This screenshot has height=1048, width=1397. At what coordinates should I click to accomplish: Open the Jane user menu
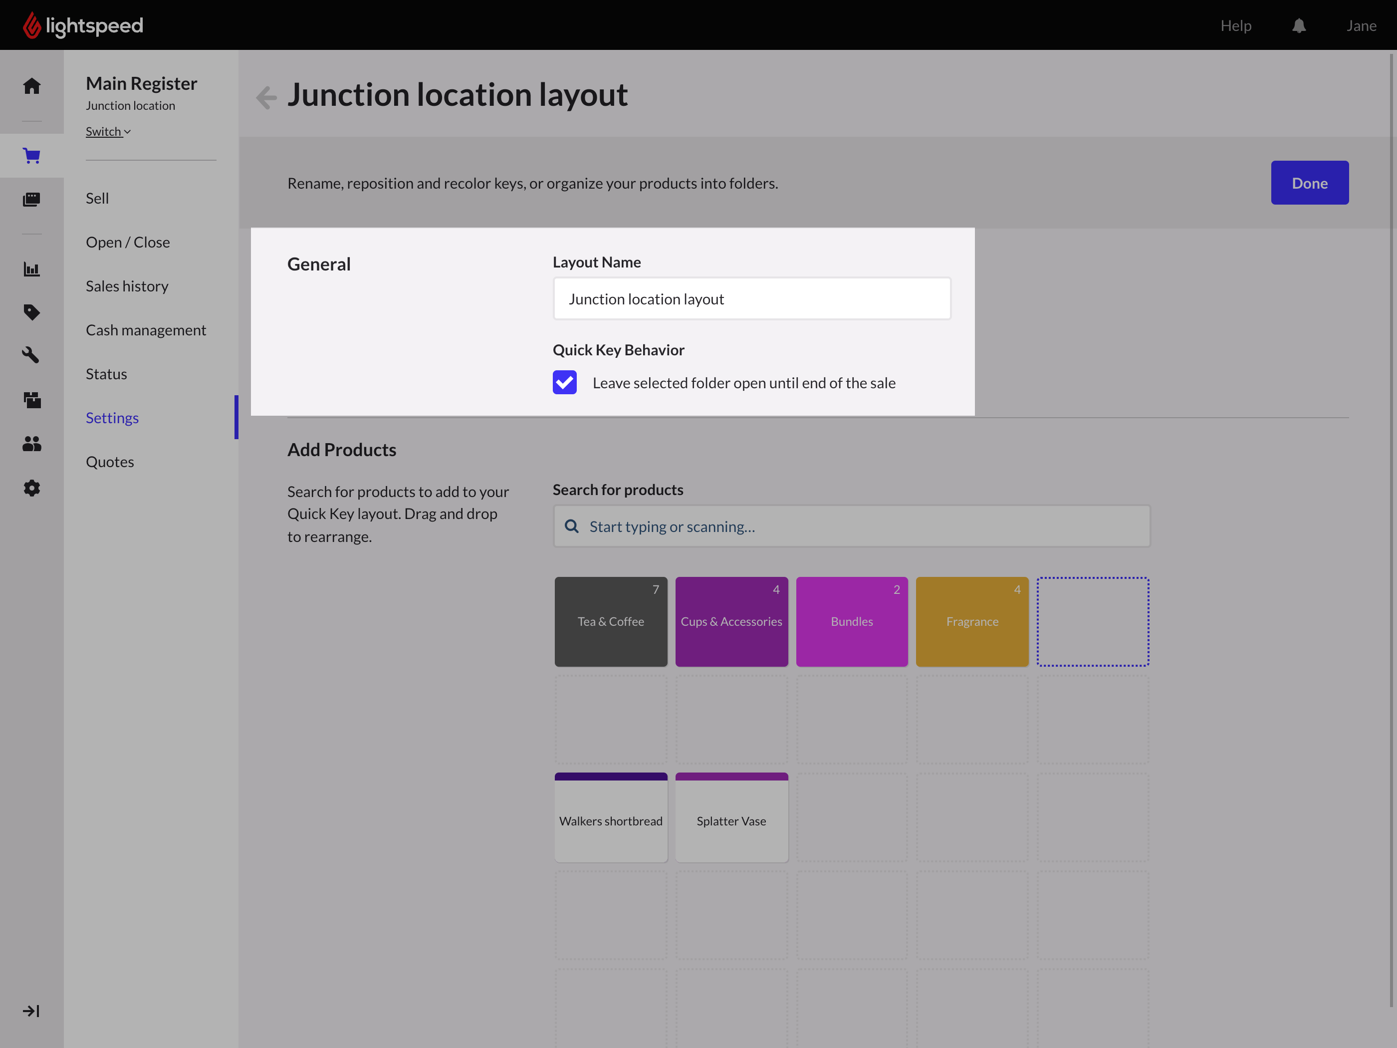pyautogui.click(x=1361, y=26)
